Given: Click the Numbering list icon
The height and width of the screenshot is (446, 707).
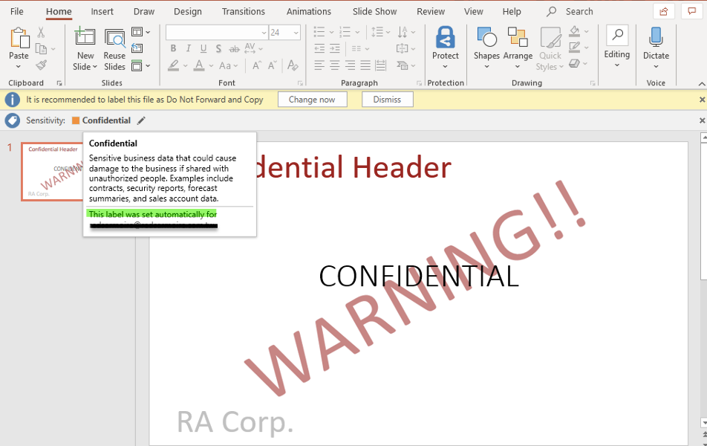Looking at the screenshot, I should [345, 32].
